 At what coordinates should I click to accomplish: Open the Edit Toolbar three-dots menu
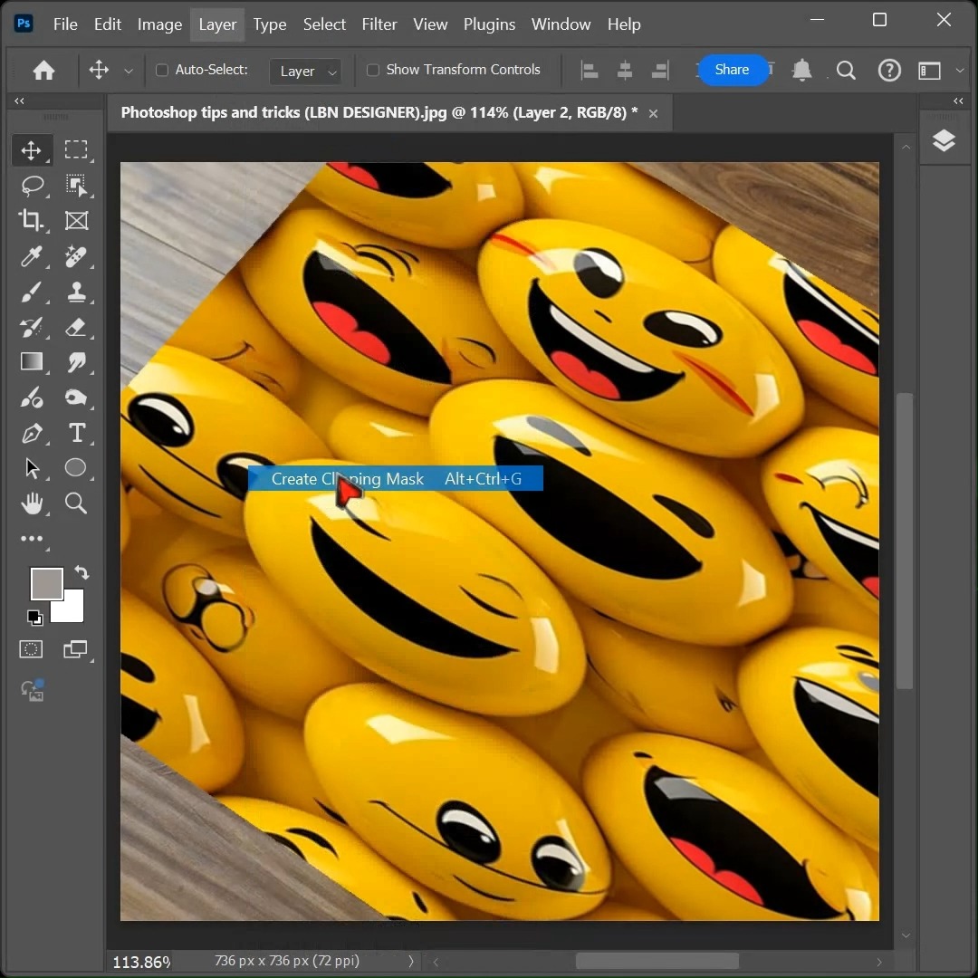(x=31, y=538)
